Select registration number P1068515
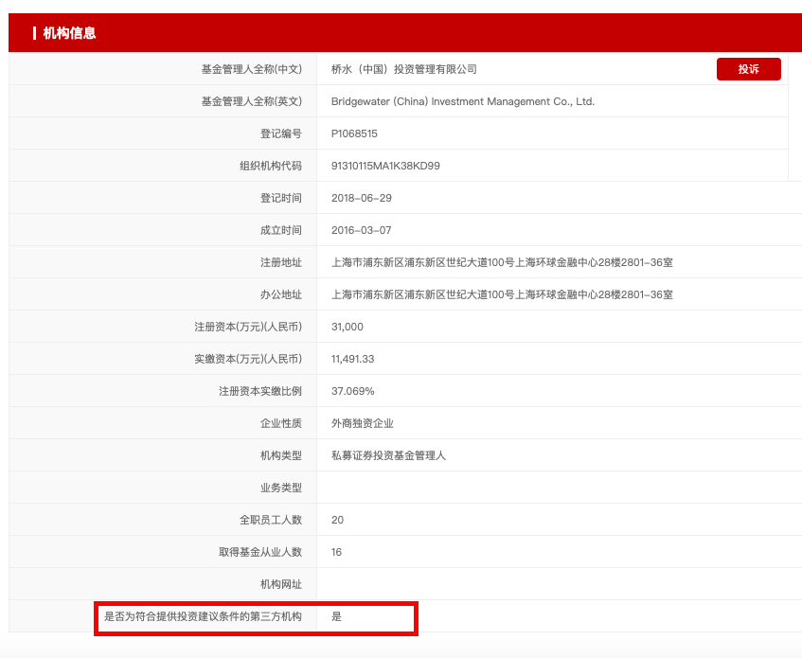The height and width of the screenshot is (658, 802). coord(354,133)
